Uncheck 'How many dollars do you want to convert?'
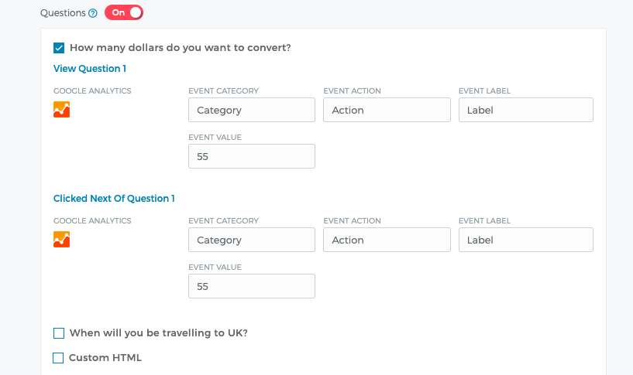Viewport: 633px width, 375px height. tap(59, 48)
